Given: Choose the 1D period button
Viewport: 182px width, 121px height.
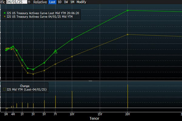Looking at the screenshot, I should (59, 2).
